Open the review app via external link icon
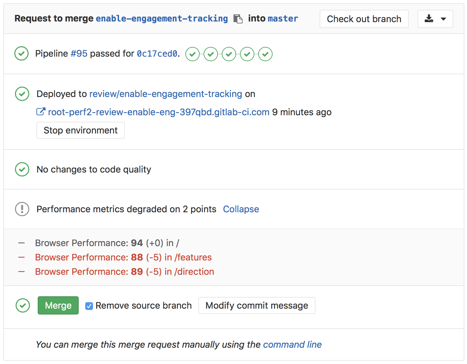Screen dimensions: 467x364 click(41, 112)
